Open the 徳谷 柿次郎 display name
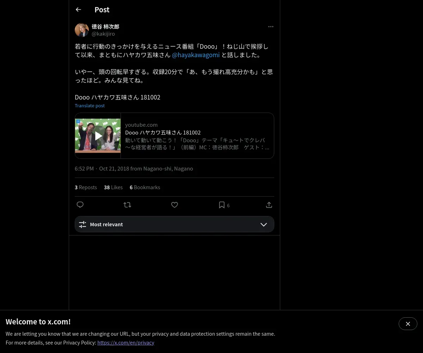The width and height of the screenshot is (423, 353). (x=105, y=26)
